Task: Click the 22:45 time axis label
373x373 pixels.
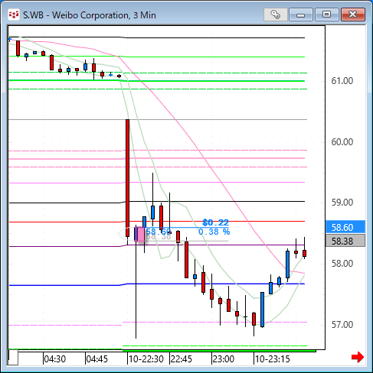Action: click(x=182, y=359)
